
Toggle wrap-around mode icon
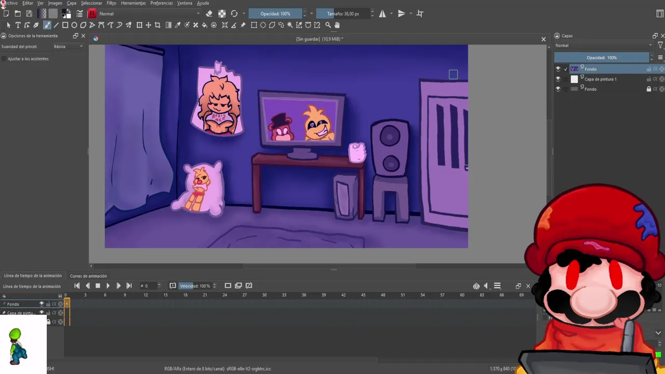pos(420,14)
